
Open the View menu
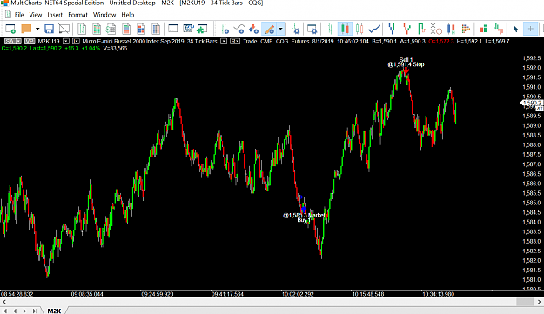(36, 15)
